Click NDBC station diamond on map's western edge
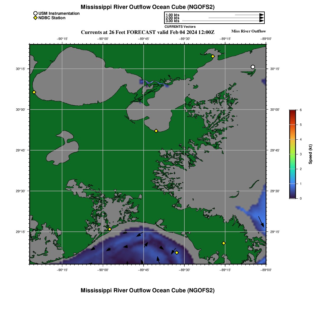 pyautogui.click(x=34, y=92)
